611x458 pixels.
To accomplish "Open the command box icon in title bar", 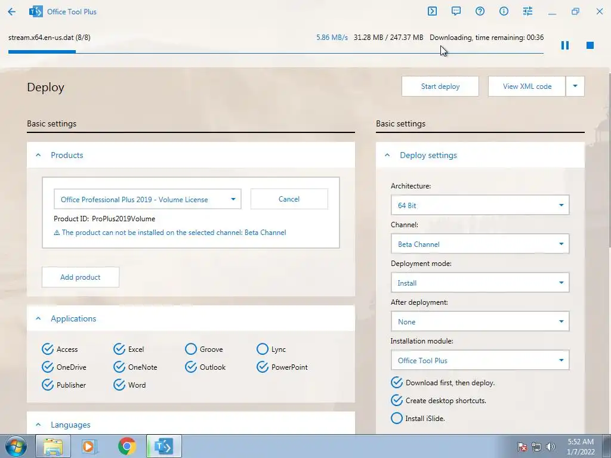I will pos(432,11).
